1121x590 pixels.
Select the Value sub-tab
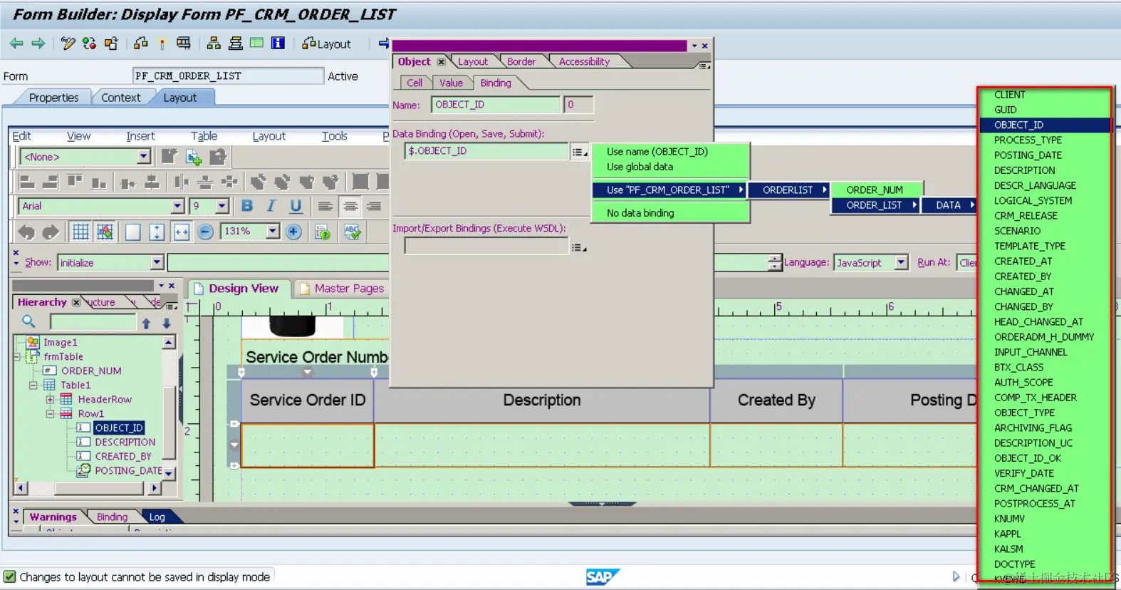pyautogui.click(x=451, y=83)
